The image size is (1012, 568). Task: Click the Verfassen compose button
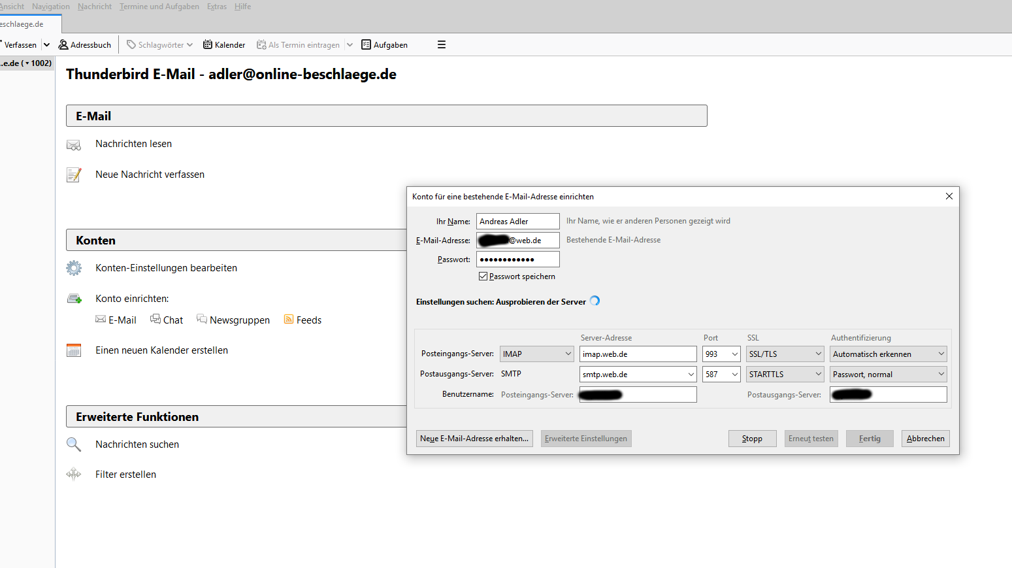pyautogui.click(x=20, y=45)
